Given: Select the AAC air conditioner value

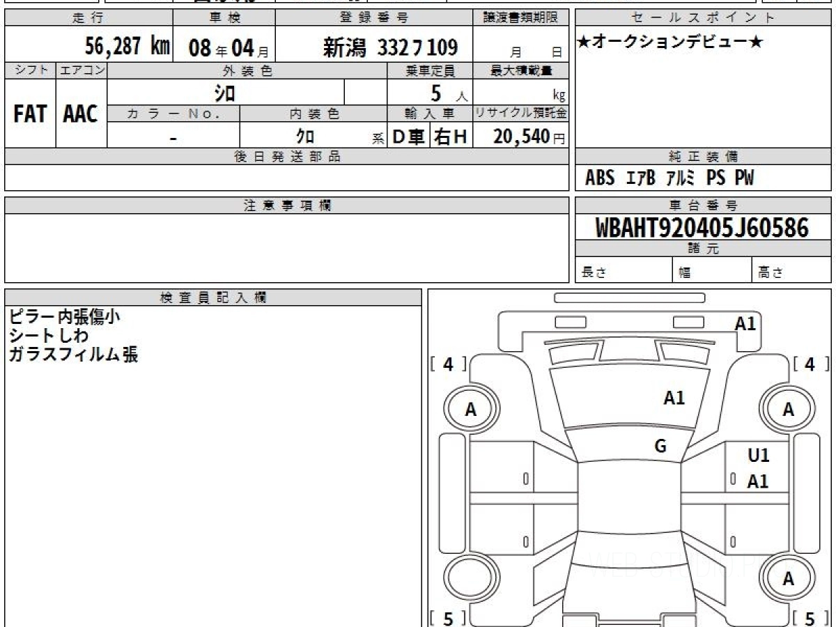Looking at the screenshot, I should (x=81, y=114).
